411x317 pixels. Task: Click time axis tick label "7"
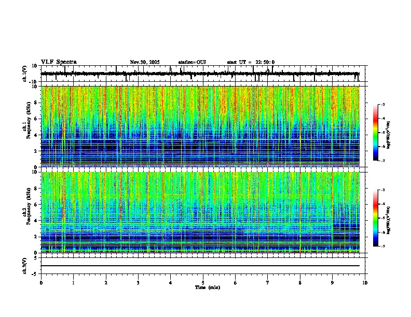tap(268, 283)
